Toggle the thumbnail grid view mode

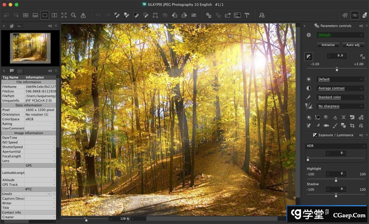pyautogui.click(x=26, y=15)
